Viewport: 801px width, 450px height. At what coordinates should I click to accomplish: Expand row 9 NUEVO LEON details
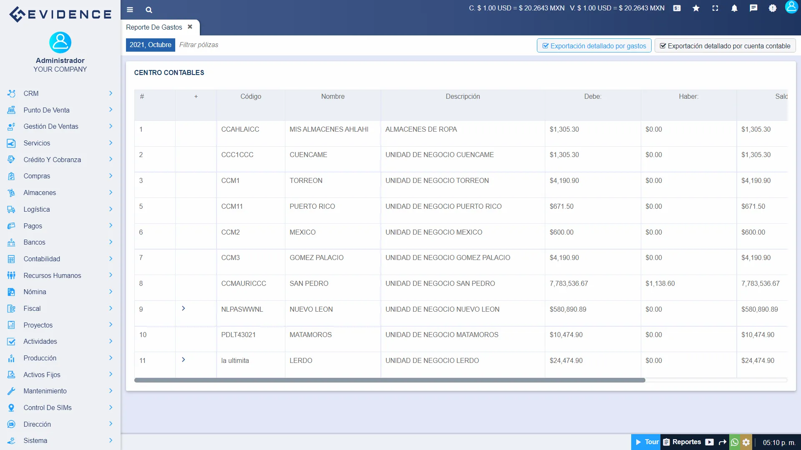(183, 308)
